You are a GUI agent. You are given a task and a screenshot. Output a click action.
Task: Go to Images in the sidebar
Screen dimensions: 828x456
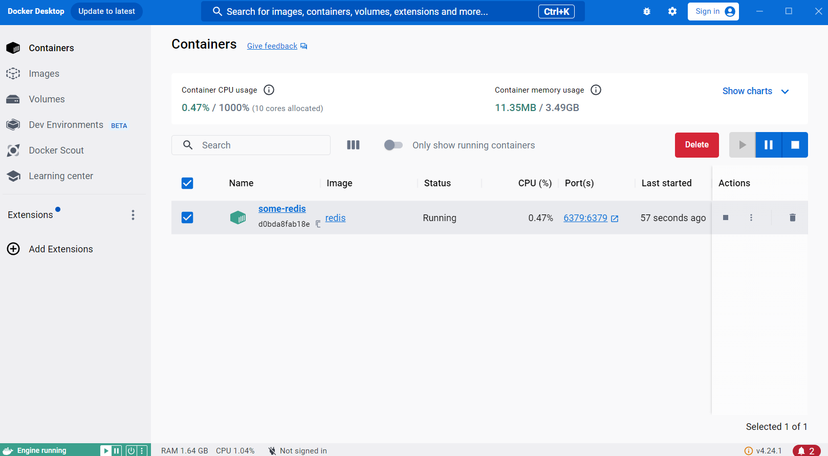[x=44, y=74]
